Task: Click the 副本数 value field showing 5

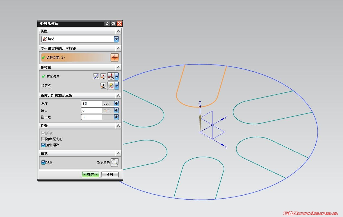Action: (92, 117)
